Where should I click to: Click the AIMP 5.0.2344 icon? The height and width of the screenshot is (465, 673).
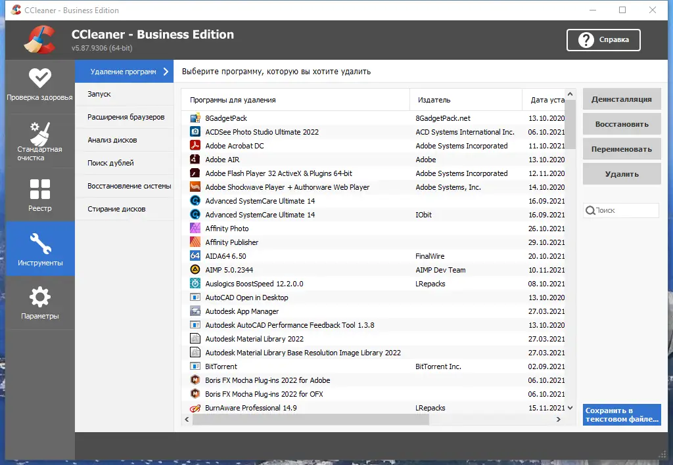click(195, 269)
